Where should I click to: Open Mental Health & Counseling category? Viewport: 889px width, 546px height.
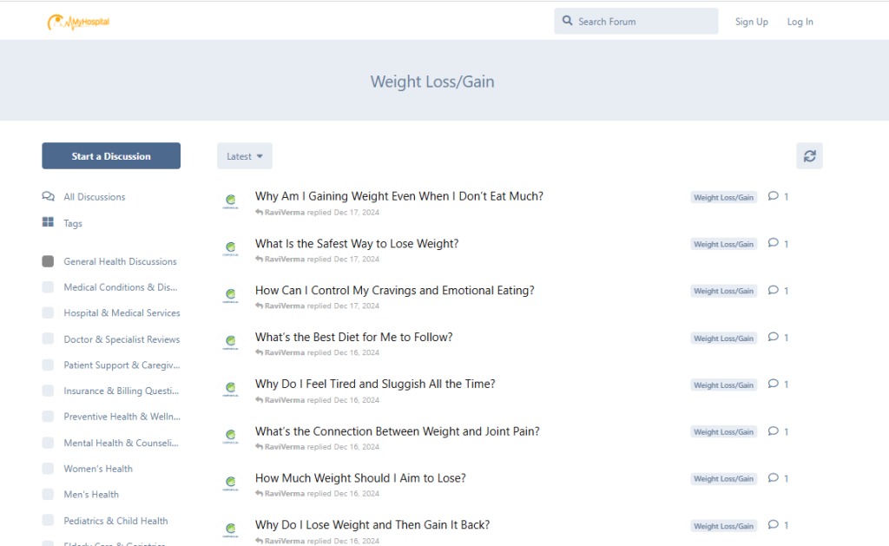point(121,443)
